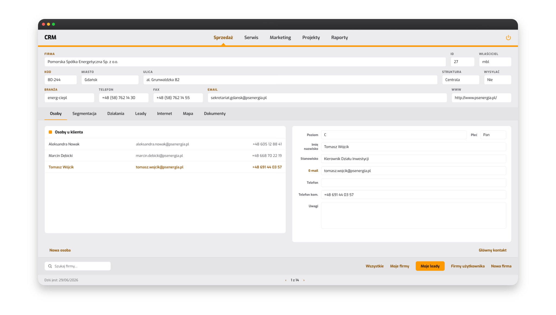Click the Firma name field
556x315 pixels.
[245, 62]
